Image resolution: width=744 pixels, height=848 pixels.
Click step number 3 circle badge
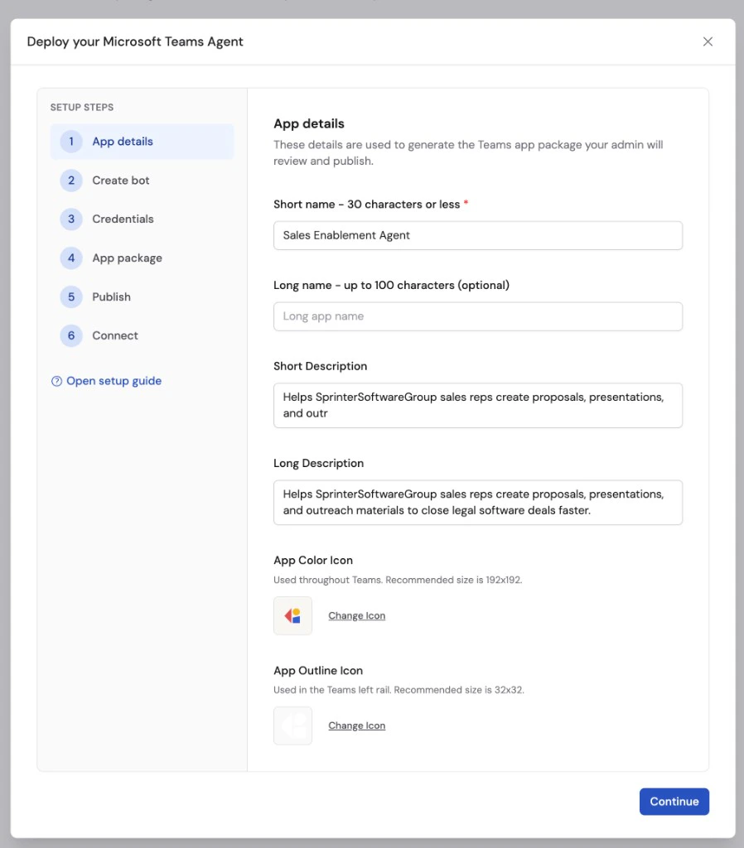click(x=71, y=219)
